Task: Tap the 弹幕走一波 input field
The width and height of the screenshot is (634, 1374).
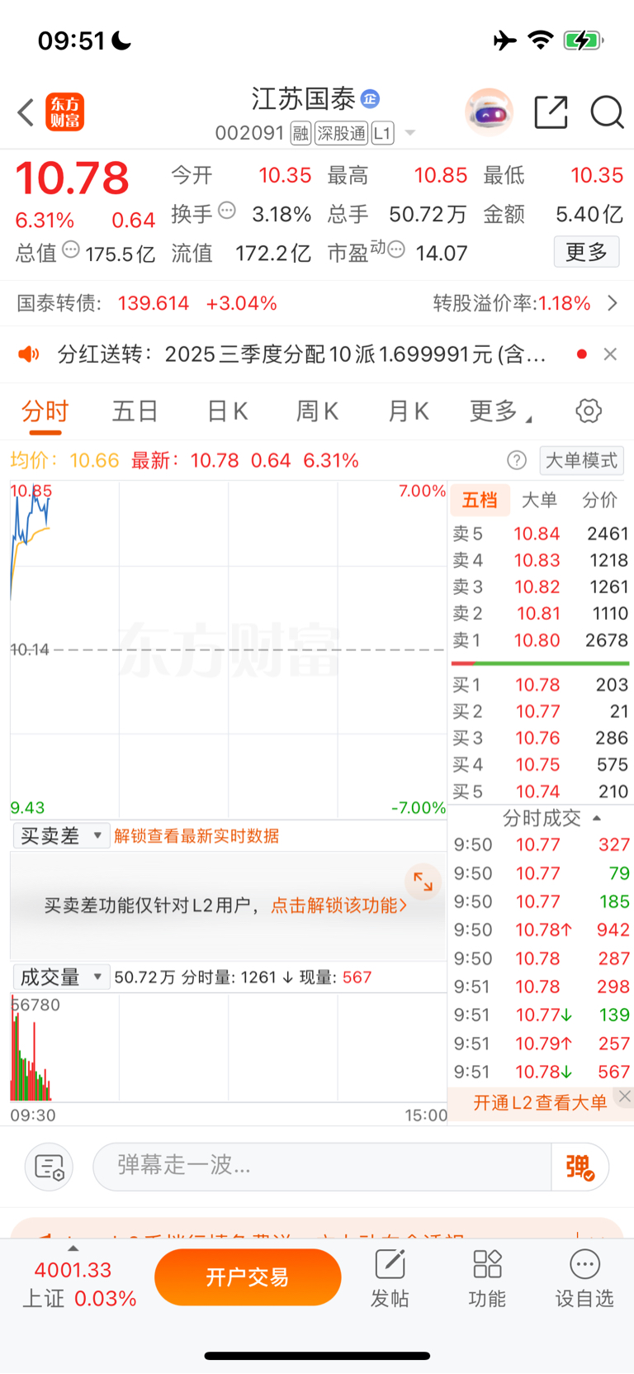Action: [x=322, y=1167]
